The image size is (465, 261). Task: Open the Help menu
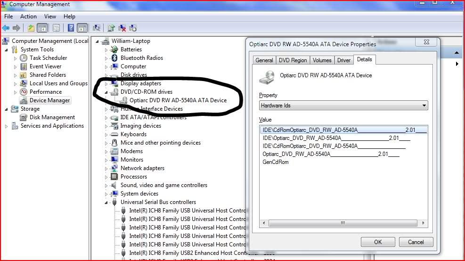69,16
